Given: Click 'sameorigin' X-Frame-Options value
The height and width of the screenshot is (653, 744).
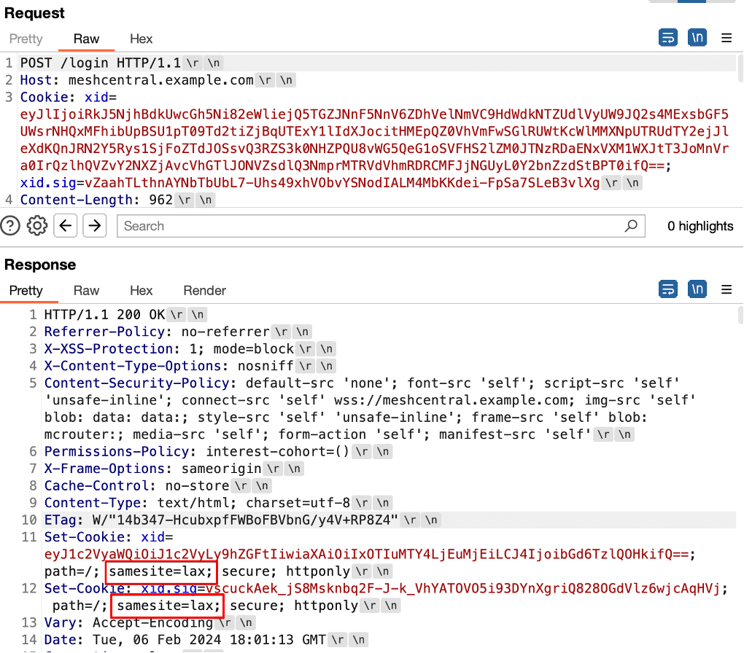Looking at the screenshot, I should pyautogui.click(x=221, y=469).
